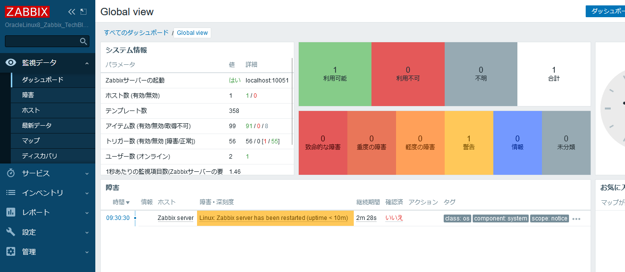
Task: Click the wrench icon for 設定
Action: [11, 232]
